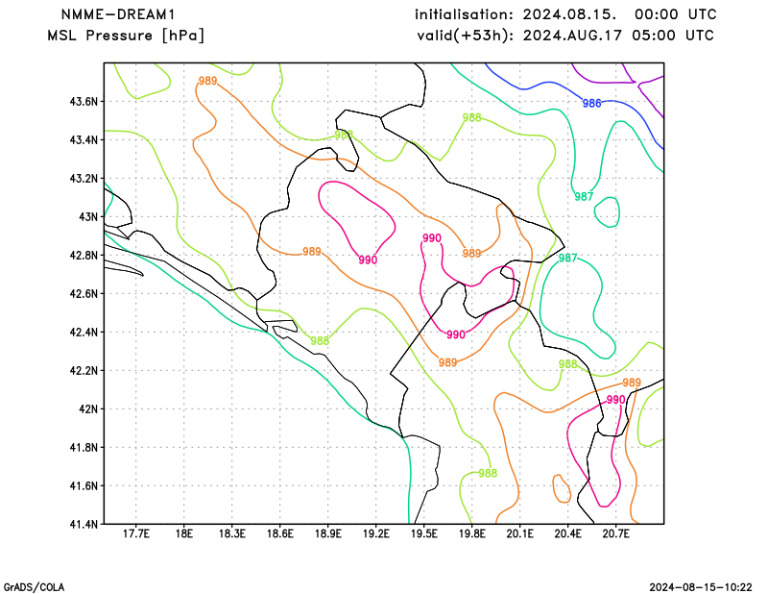Select the 19.2E longitude label
The width and height of the screenshot is (768, 594).
(x=375, y=533)
